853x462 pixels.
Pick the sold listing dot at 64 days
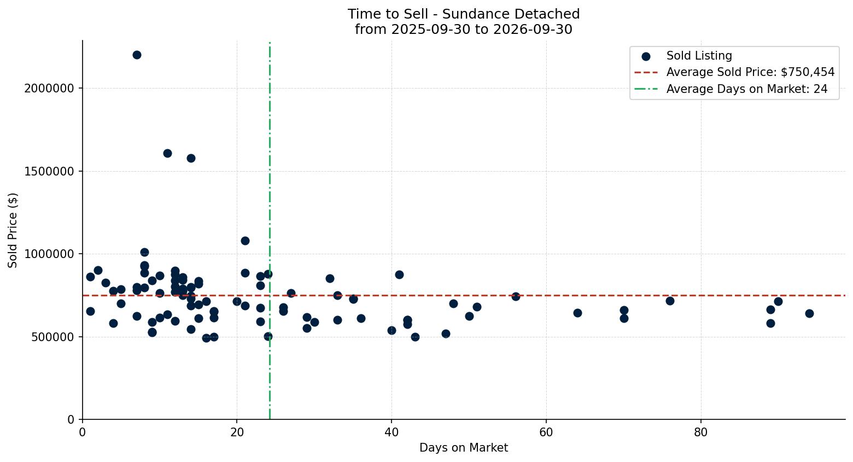coord(577,313)
